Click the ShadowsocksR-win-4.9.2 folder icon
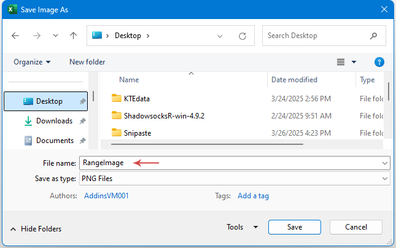Screen dimensions: 396x248 click(x=117, y=115)
